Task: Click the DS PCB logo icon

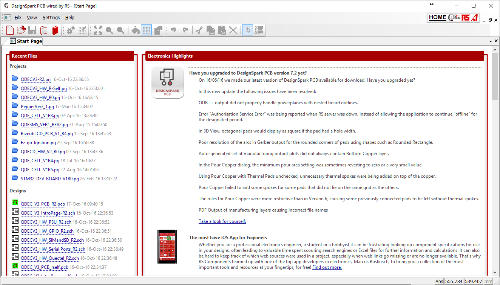Action: coord(457,17)
